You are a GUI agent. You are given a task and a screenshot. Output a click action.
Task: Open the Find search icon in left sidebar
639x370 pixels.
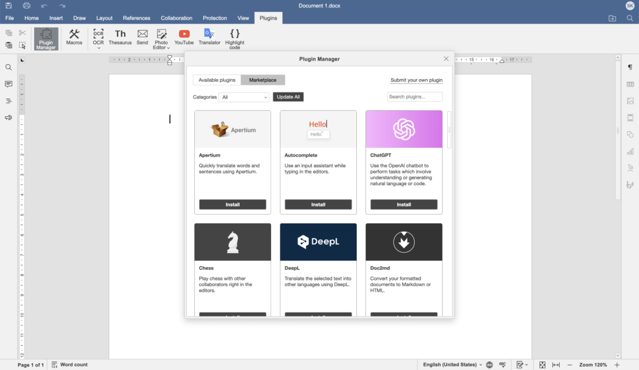pos(9,68)
